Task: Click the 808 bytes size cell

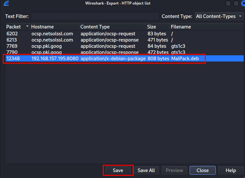Action: click(x=158, y=59)
